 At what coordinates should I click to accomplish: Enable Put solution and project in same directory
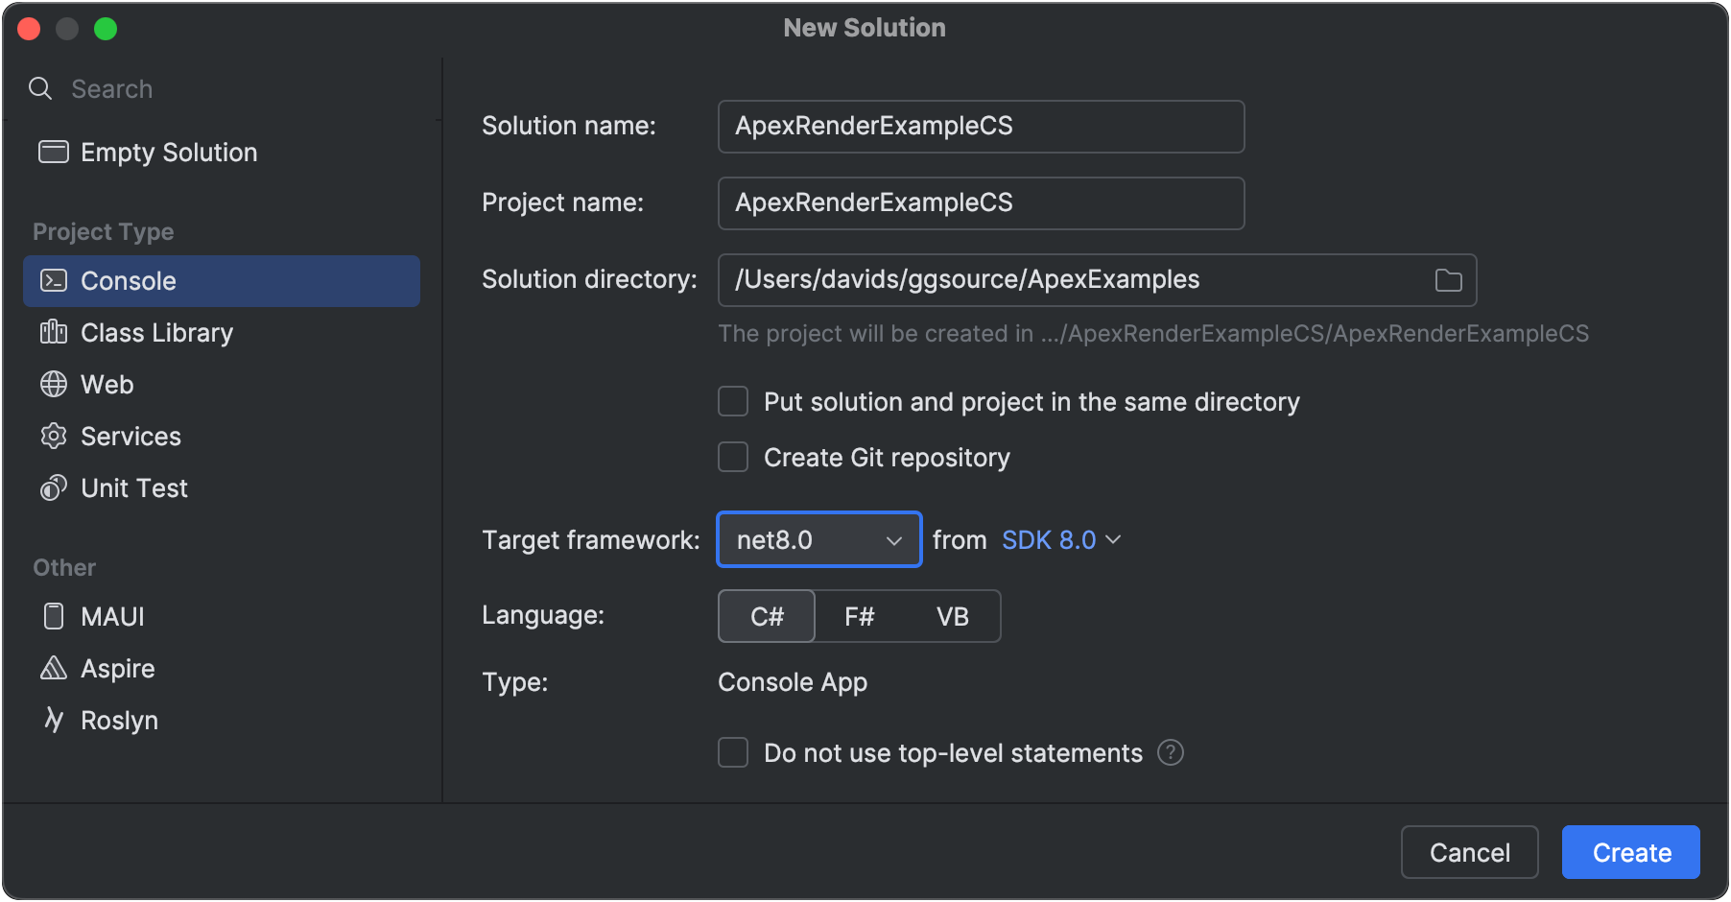click(x=733, y=401)
